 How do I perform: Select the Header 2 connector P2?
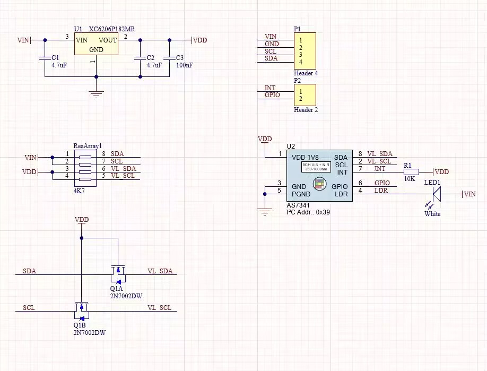pyautogui.click(x=305, y=95)
